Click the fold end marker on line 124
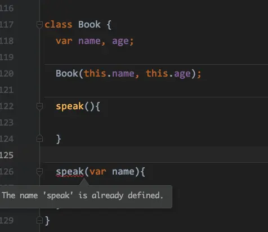 coord(39,139)
